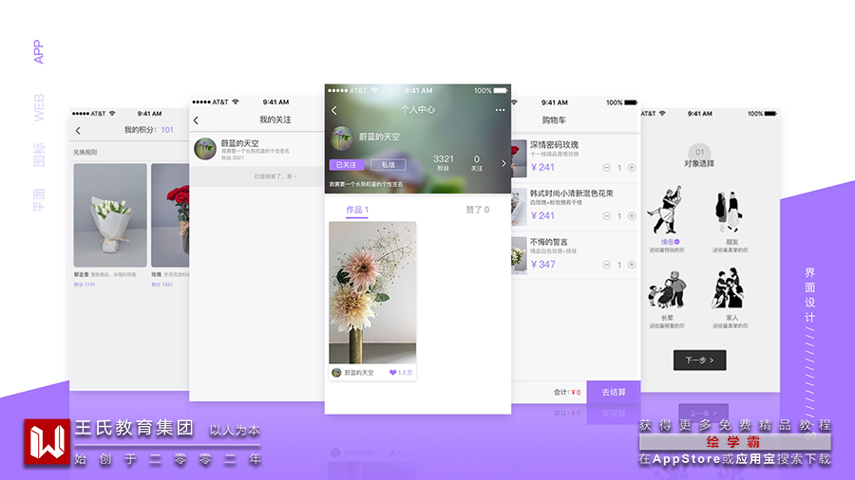Tap the back arrow in 个人中心 screen
This screenshot has width=855, height=480.
[334, 110]
